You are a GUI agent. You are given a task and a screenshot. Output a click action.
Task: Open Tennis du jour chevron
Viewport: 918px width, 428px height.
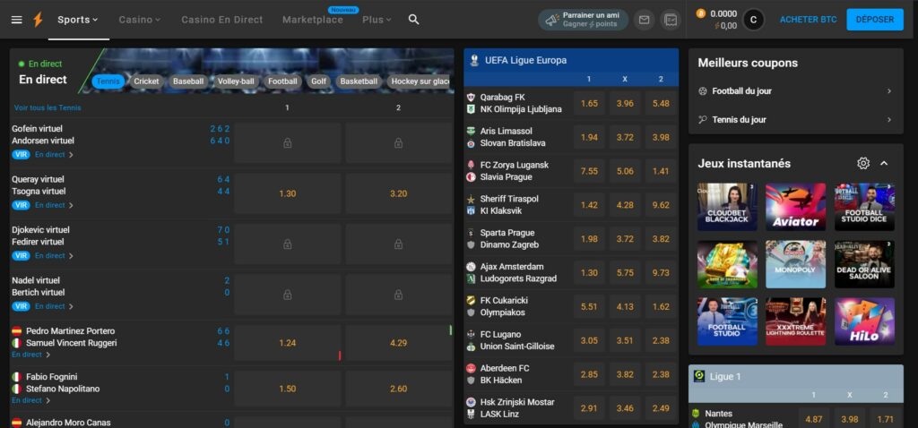(888, 120)
